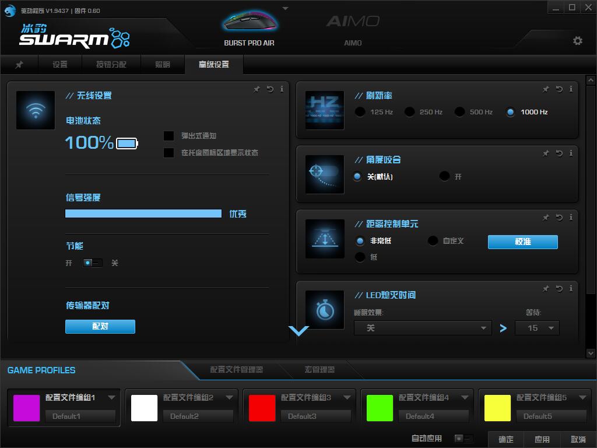Reset 刷新率 settings with undo icon

click(x=559, y=89)
